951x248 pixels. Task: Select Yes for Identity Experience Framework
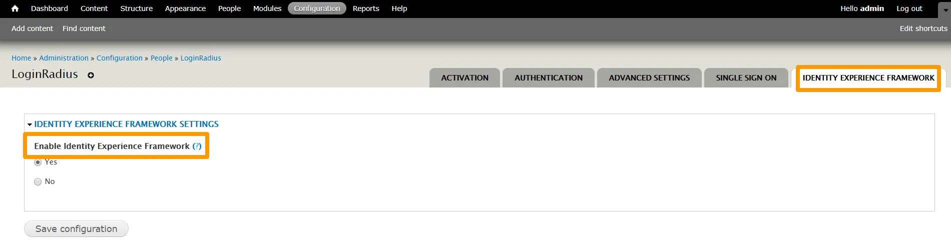38,162
